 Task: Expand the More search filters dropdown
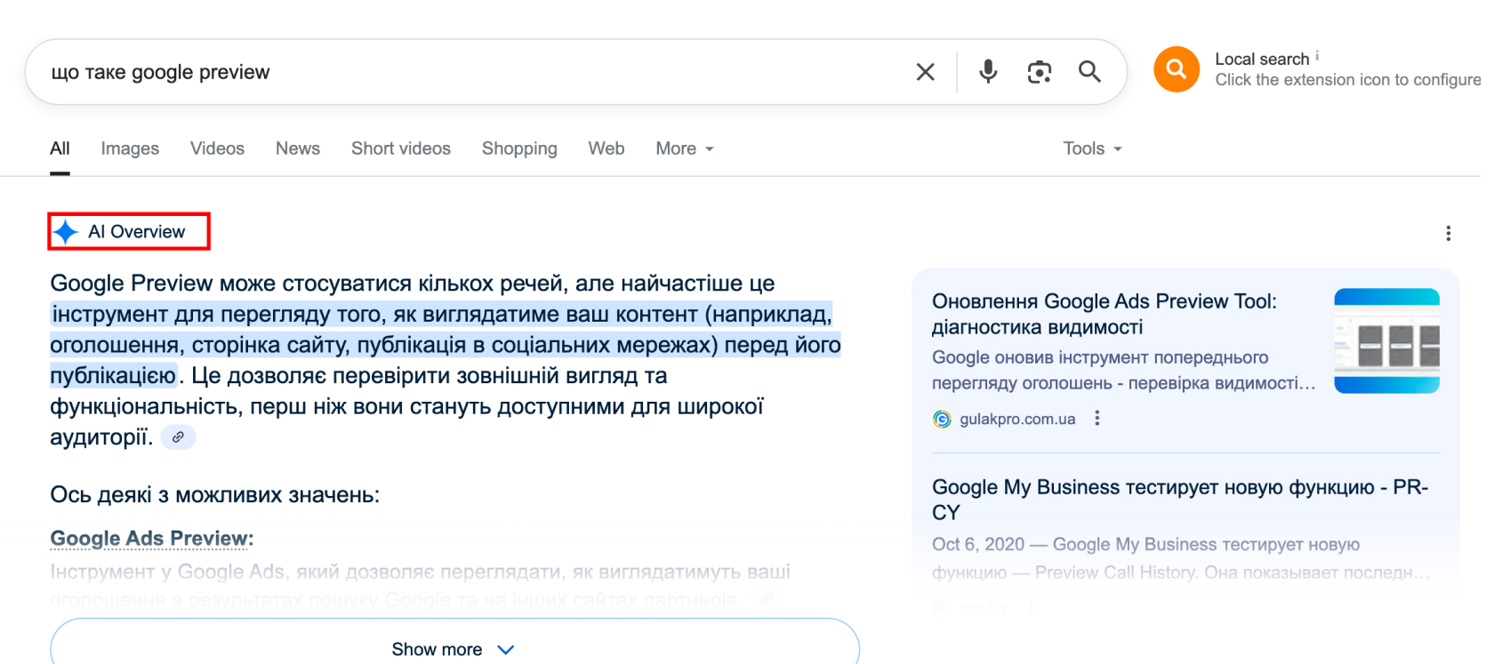pyautogui.click(x=685, y=148)
